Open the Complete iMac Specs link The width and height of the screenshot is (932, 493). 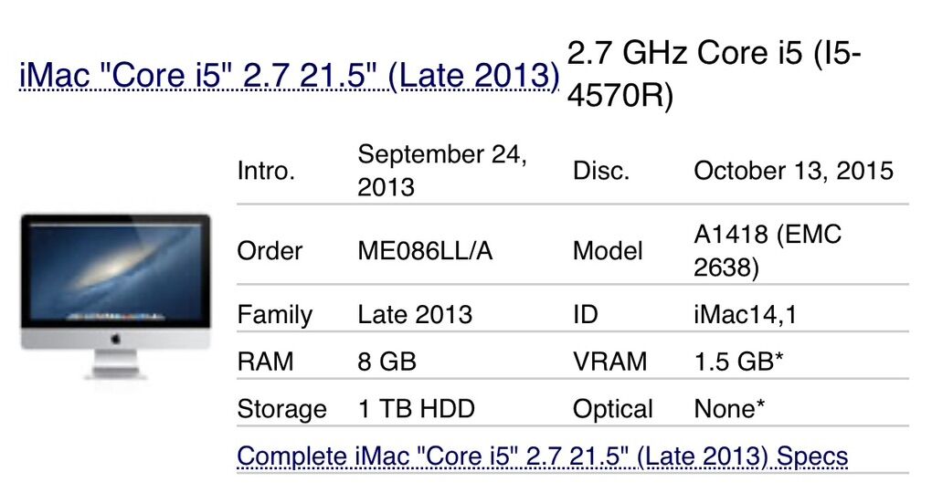pyautogui.click(x=542, y=456)
